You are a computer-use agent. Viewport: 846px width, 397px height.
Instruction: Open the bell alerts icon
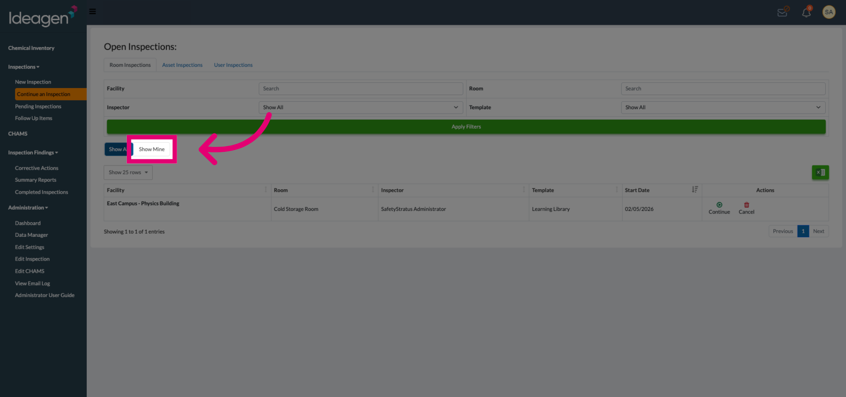click(806, 12)
